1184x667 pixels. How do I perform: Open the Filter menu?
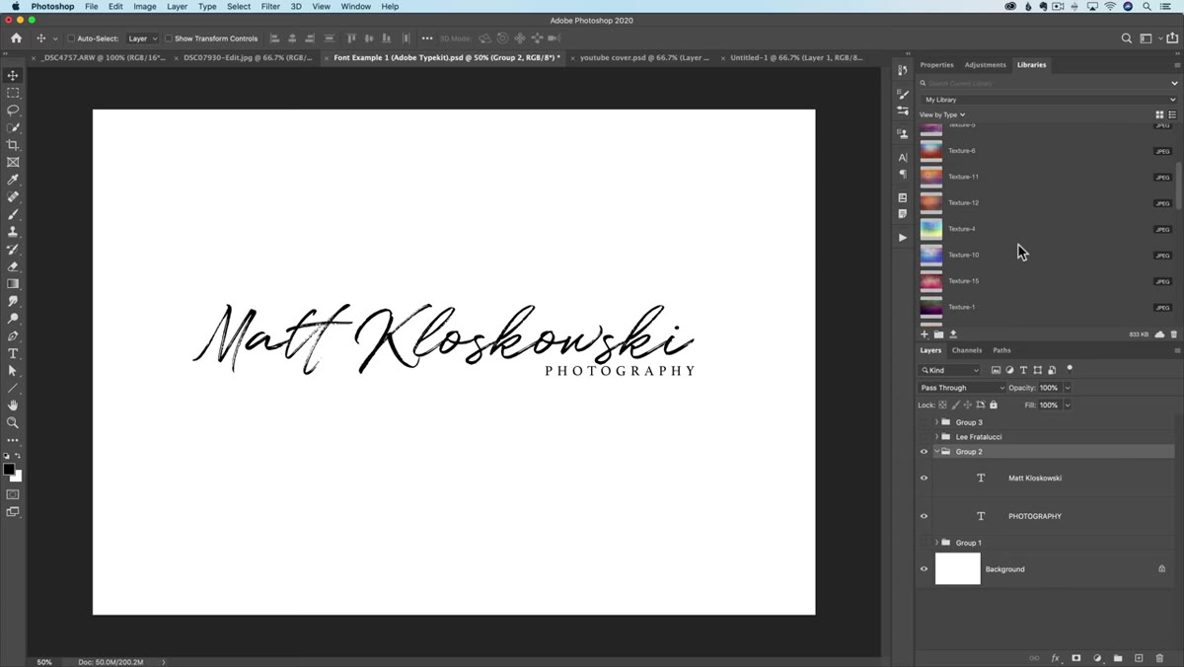pos(270,7)
